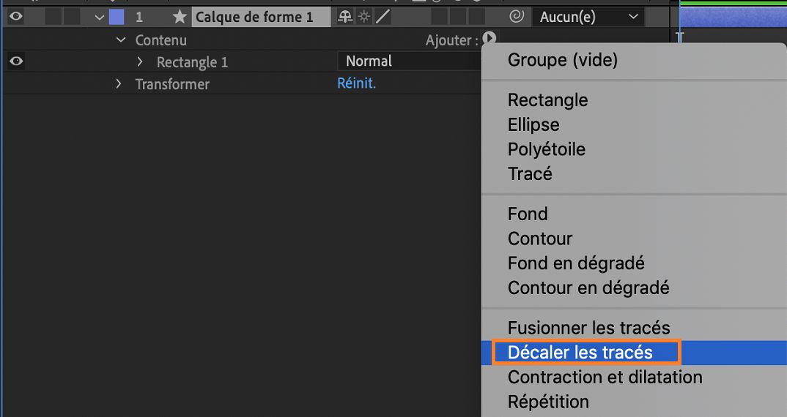Select Décaler les tracés from menu
Viewport: 787px width, 417px height.
click(580, 353)
